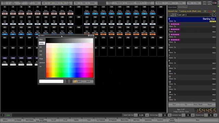Expand the Home dropdown arrow
Screen dimensions: 219x123
(60, 3)
